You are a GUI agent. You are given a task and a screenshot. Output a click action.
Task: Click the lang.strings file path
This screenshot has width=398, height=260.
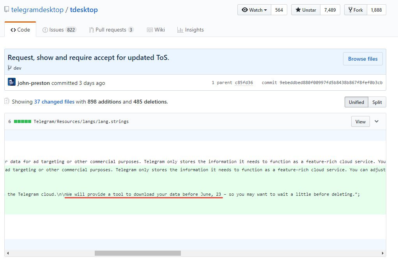coord(81,121)
